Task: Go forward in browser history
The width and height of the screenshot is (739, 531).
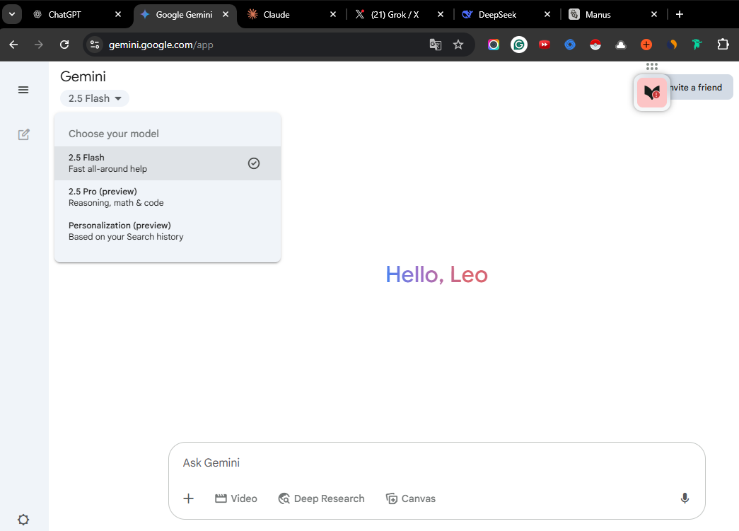Action: (39, 45)
